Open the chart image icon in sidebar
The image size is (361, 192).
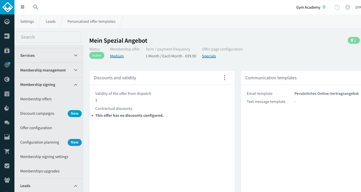click(x=7, y=137)
